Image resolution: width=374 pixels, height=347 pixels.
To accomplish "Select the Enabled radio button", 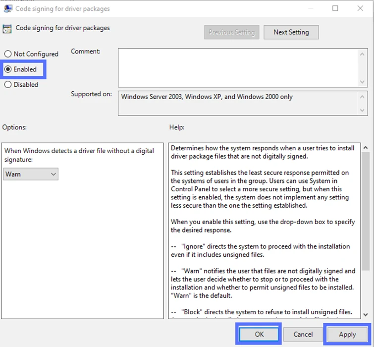I will click(8, 69).
